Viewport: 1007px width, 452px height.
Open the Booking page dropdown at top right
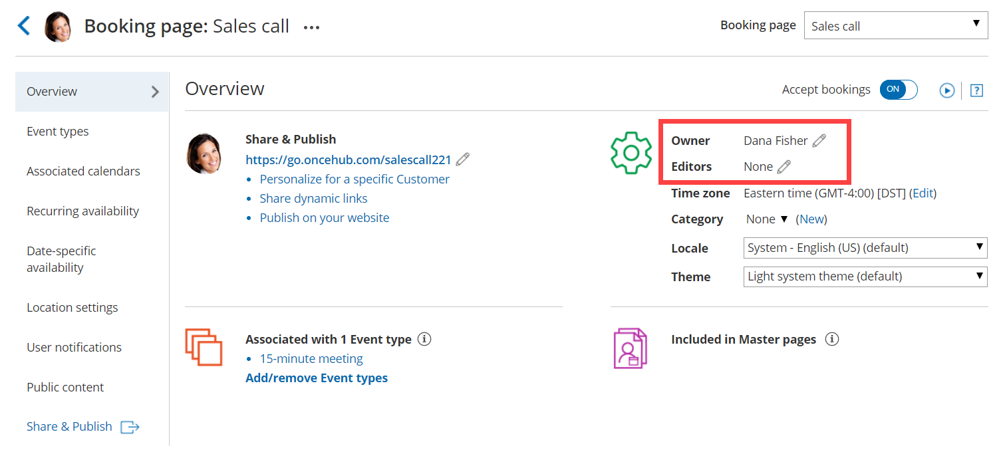click(x=895, y=26)
